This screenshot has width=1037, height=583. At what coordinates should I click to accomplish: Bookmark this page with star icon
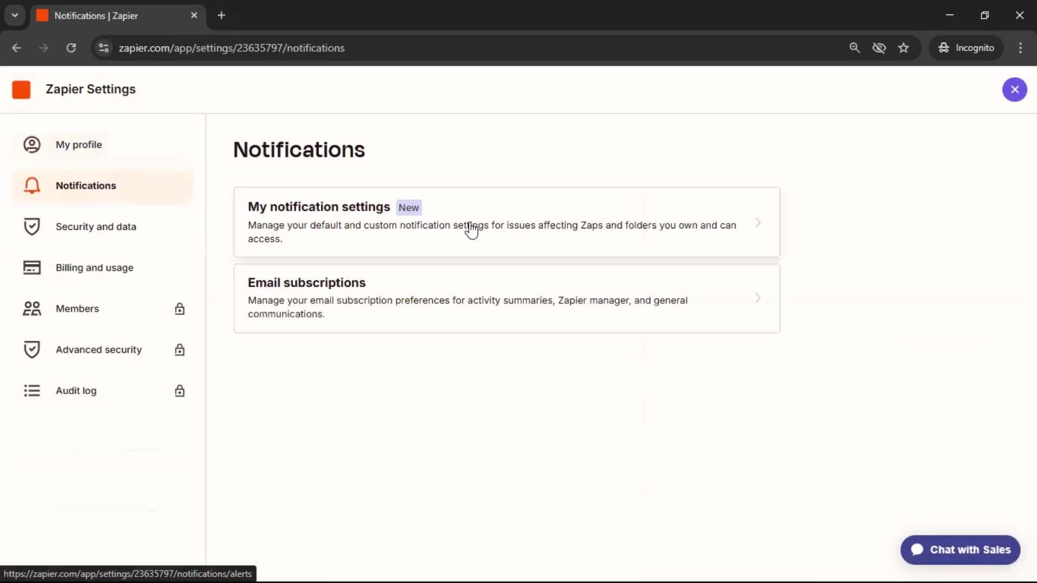[x=904, y=48]
